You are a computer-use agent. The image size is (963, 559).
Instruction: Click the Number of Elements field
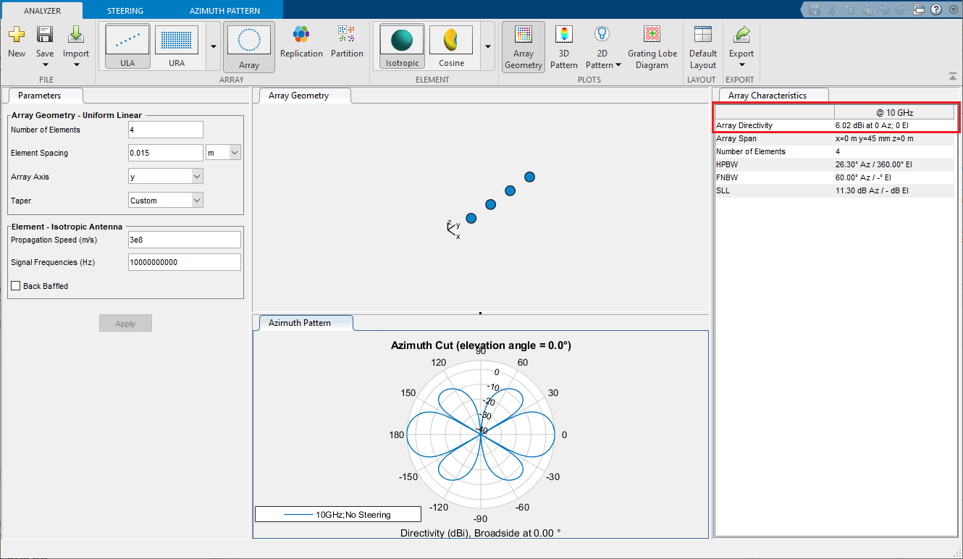click(x=166, y=130)
